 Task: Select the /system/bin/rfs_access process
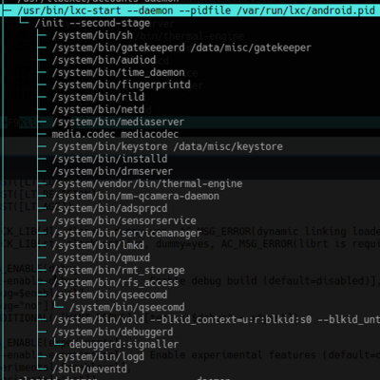coord(115,282)
